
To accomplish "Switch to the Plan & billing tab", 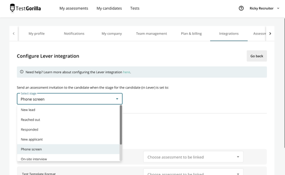I will [191, 33].
